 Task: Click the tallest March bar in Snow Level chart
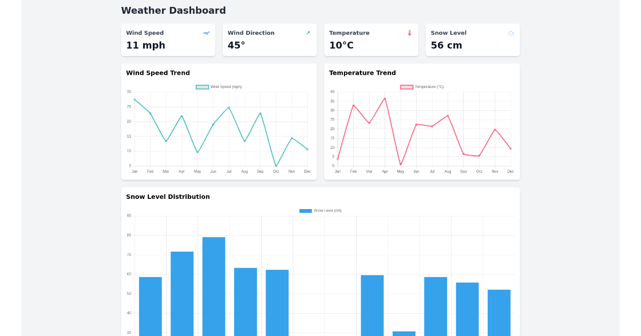pos(213,283)
